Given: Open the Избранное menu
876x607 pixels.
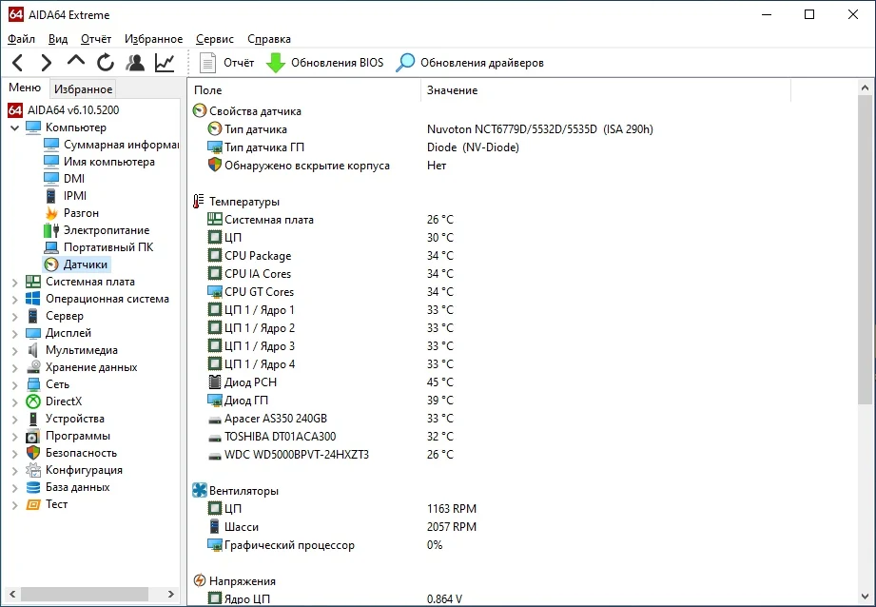Looking at the screenshot, I should (154, 39).
